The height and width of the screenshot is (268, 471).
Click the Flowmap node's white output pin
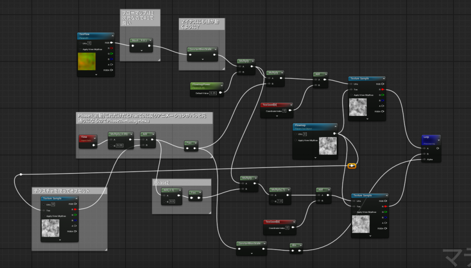(x=334, y=134)
